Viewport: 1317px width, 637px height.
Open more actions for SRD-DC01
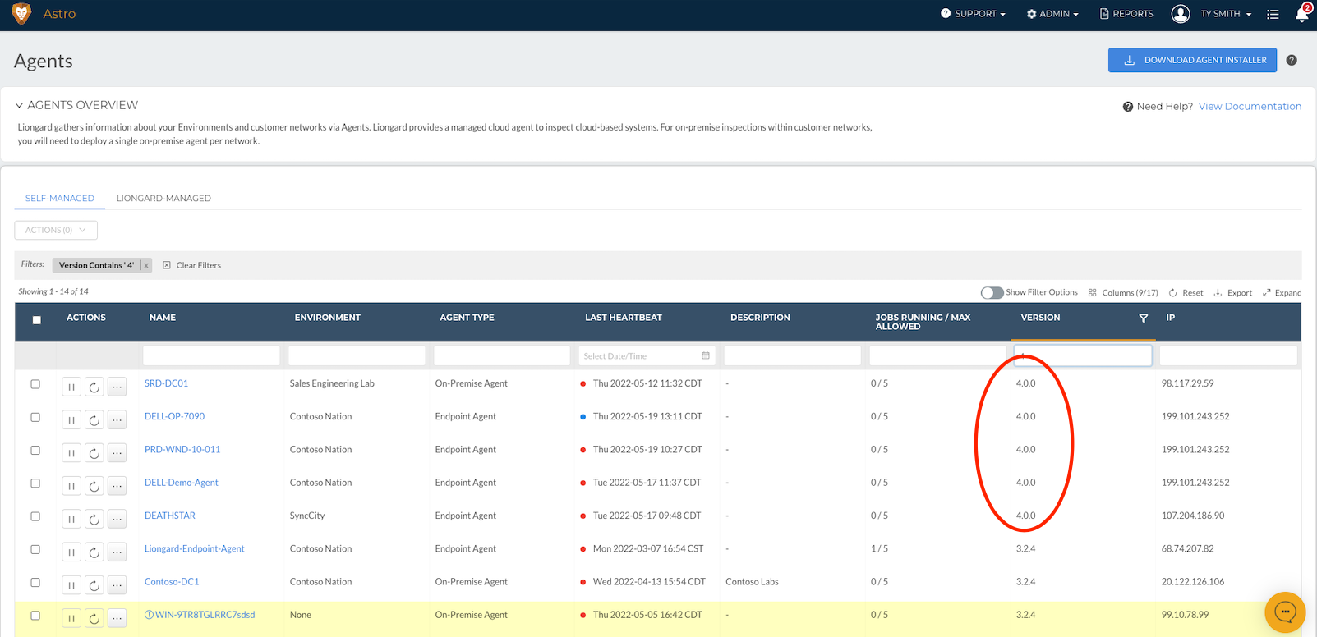[x=117, y=387]
